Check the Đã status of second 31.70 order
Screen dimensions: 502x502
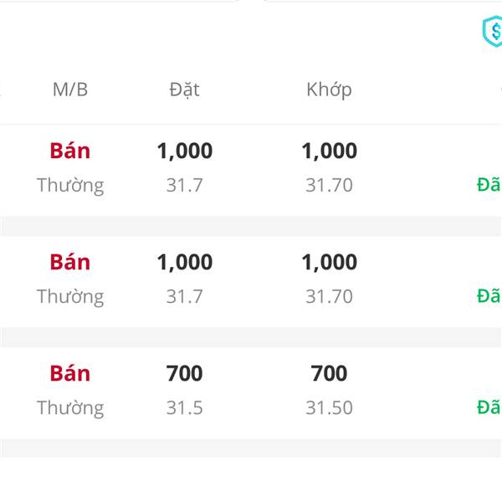489,296
